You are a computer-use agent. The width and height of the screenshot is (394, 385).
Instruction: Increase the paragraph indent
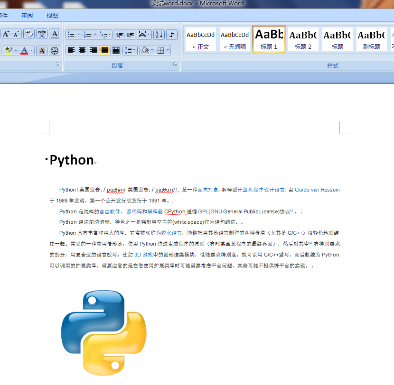tap(130, 35)
